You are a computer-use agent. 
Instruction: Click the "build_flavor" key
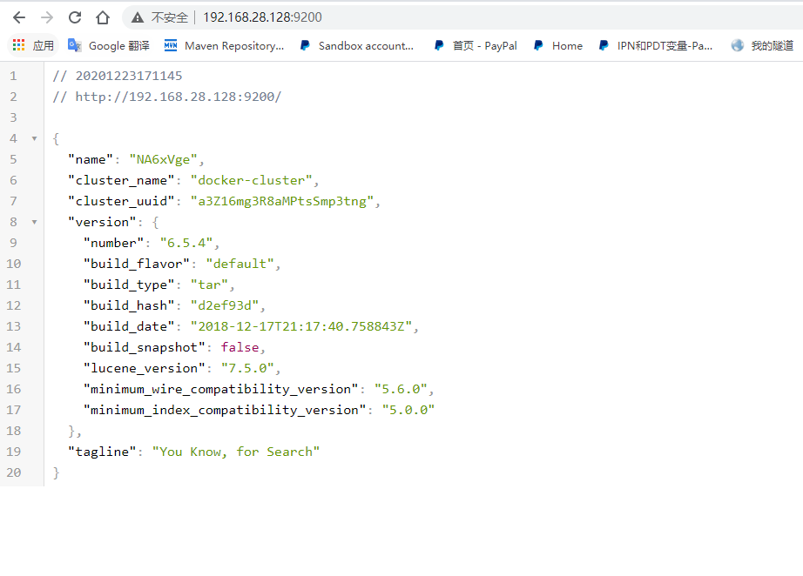point(136,264)
